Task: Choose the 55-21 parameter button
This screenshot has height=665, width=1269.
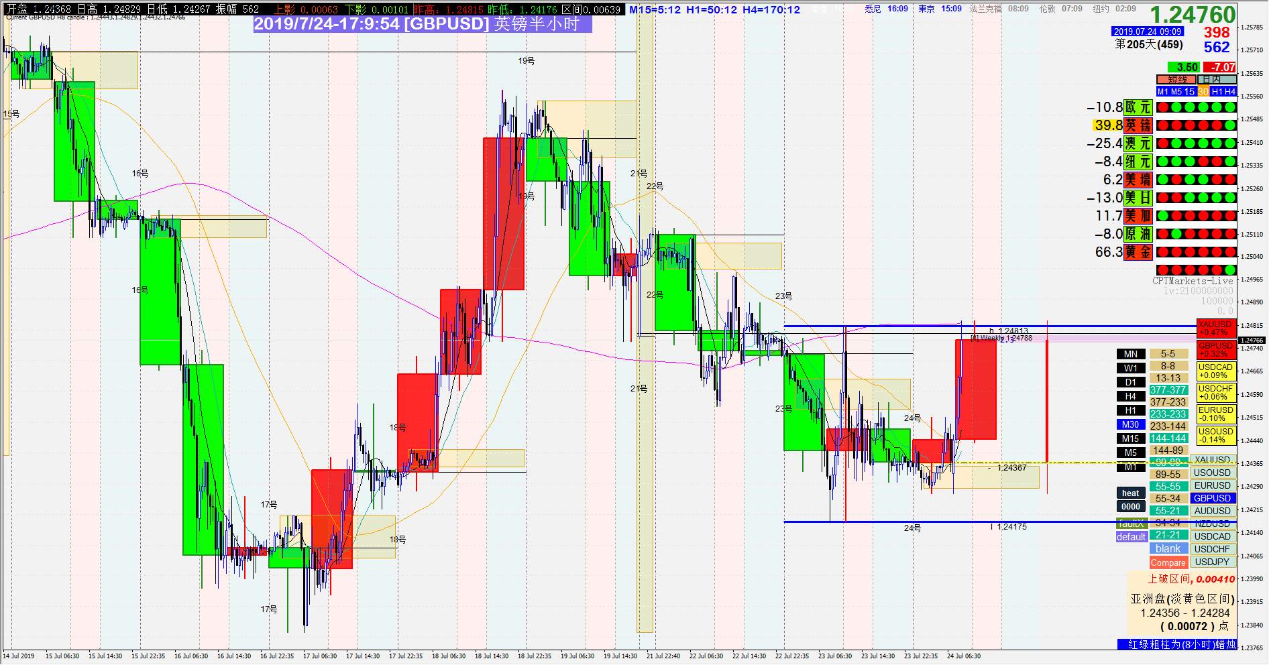Action: click(x=1168, y=511)
